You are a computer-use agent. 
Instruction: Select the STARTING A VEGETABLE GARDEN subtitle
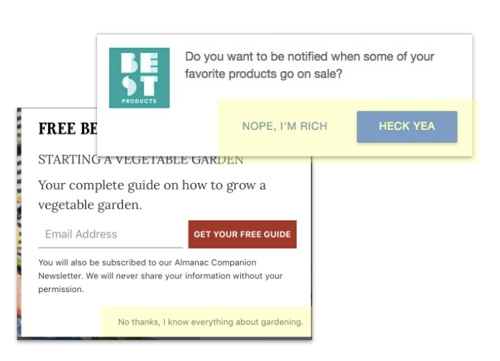pyautogui.click(x=140, y=159)
